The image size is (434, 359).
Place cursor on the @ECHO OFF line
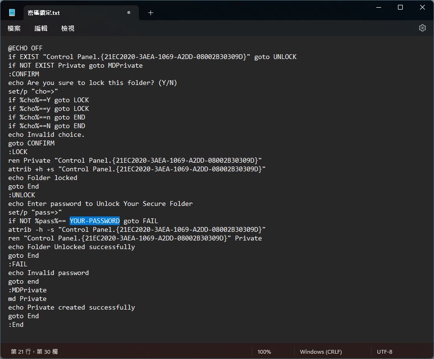(x=25, y=48)
